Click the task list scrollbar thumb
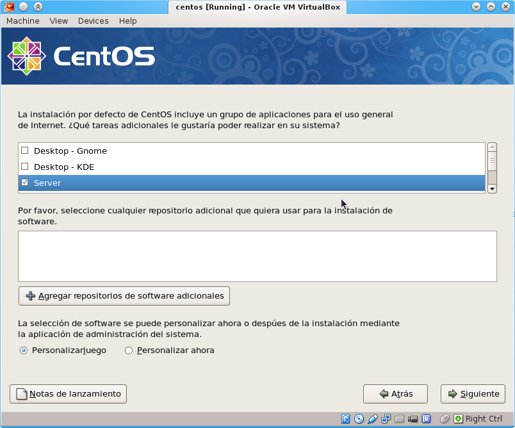Screen dimensions: 515x428 (x=492, y=161)
